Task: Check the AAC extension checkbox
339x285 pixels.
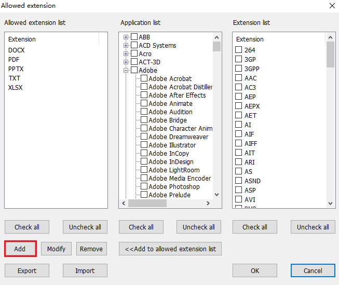Action: (239, 78)
